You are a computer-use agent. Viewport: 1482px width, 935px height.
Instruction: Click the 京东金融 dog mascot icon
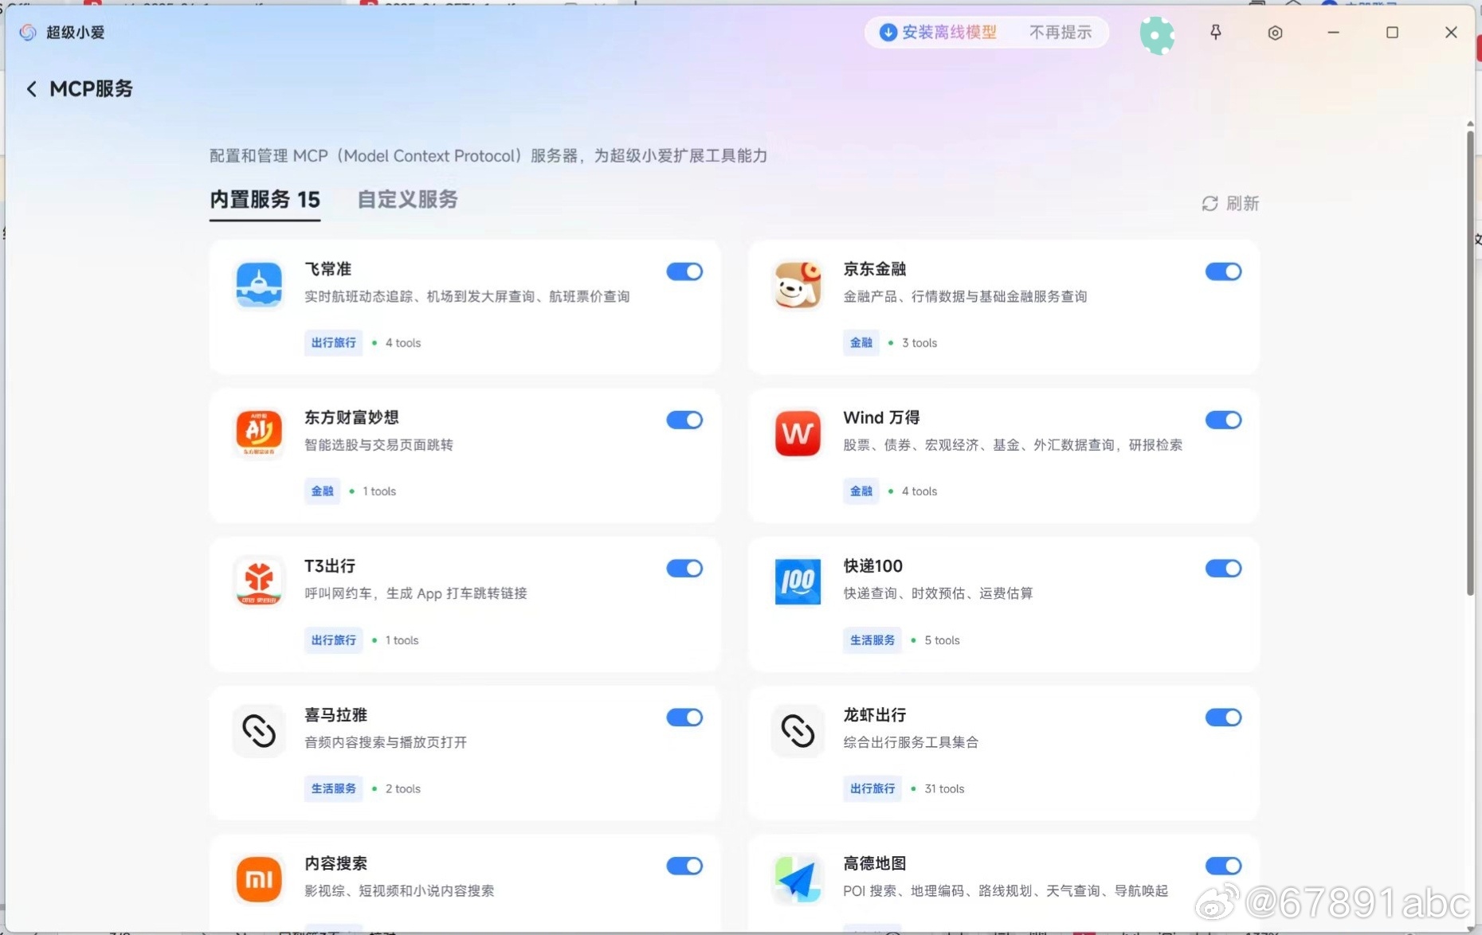(x=798, y=284)
